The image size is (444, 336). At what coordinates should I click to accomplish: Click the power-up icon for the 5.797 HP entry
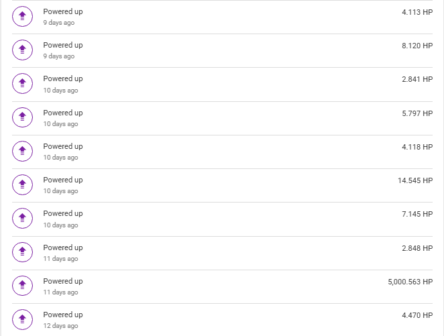click(x=22, y=117)
